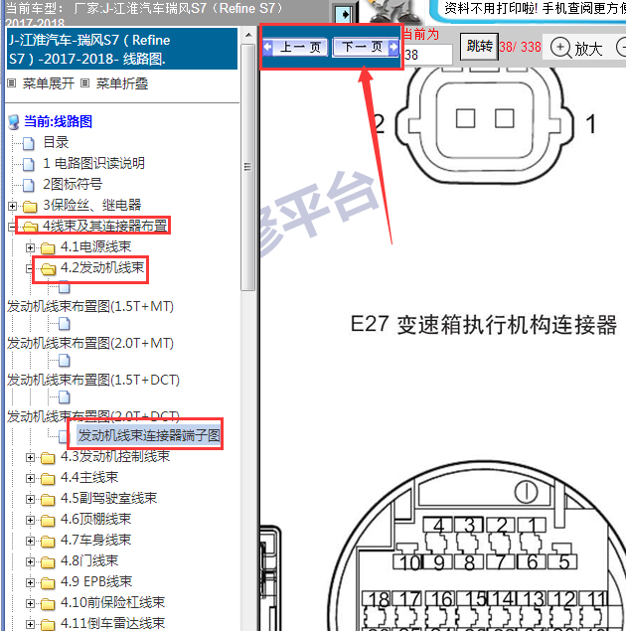Click the sidebar vertical scrollbar thumb

coord(247,167)
